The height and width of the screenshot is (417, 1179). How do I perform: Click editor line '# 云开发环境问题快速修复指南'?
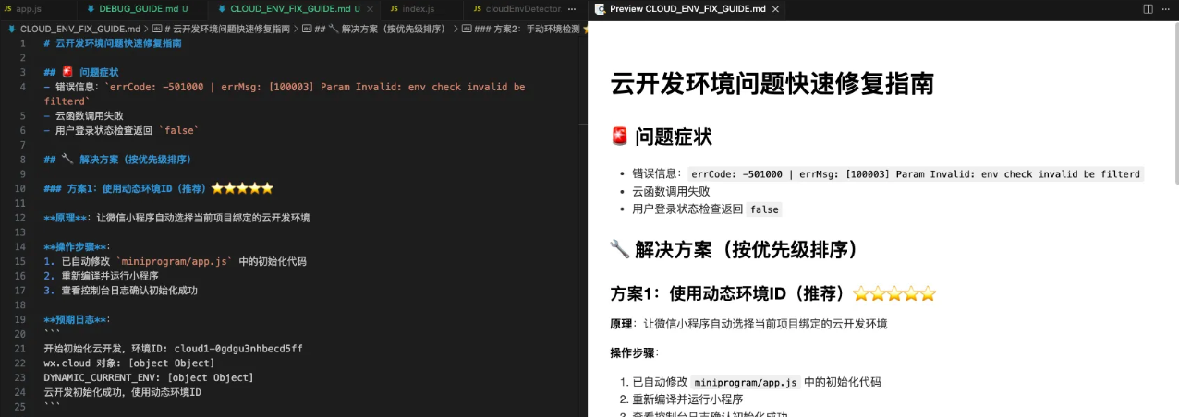pos(112,43)
